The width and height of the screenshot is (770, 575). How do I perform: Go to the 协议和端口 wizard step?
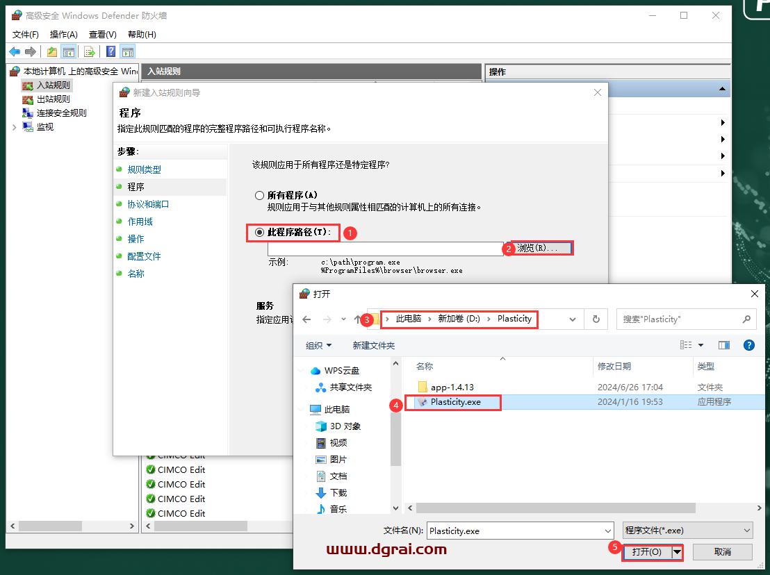pos(148,204)
